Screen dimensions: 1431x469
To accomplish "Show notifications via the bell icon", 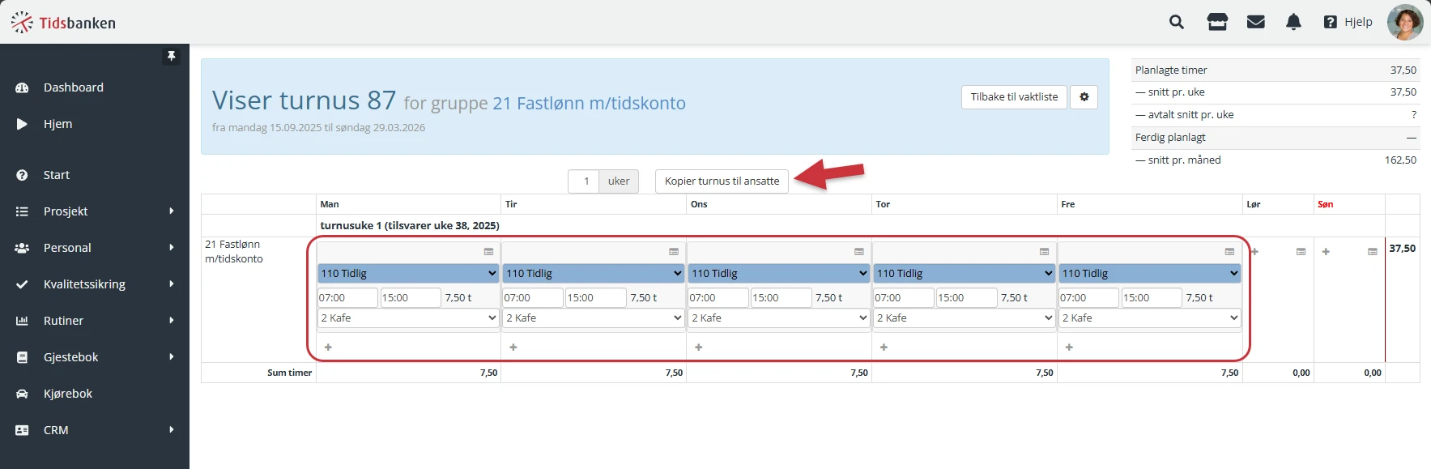I will (1294, 22).
